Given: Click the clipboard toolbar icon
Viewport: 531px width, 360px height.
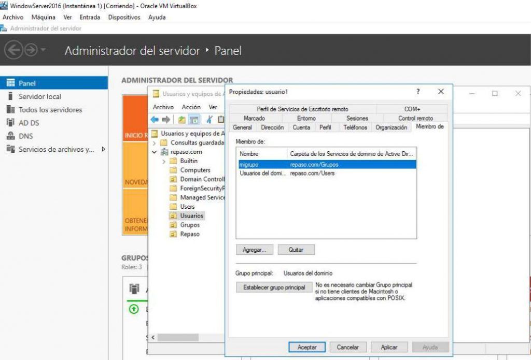Looking at the screenshot, I should 221,120.
